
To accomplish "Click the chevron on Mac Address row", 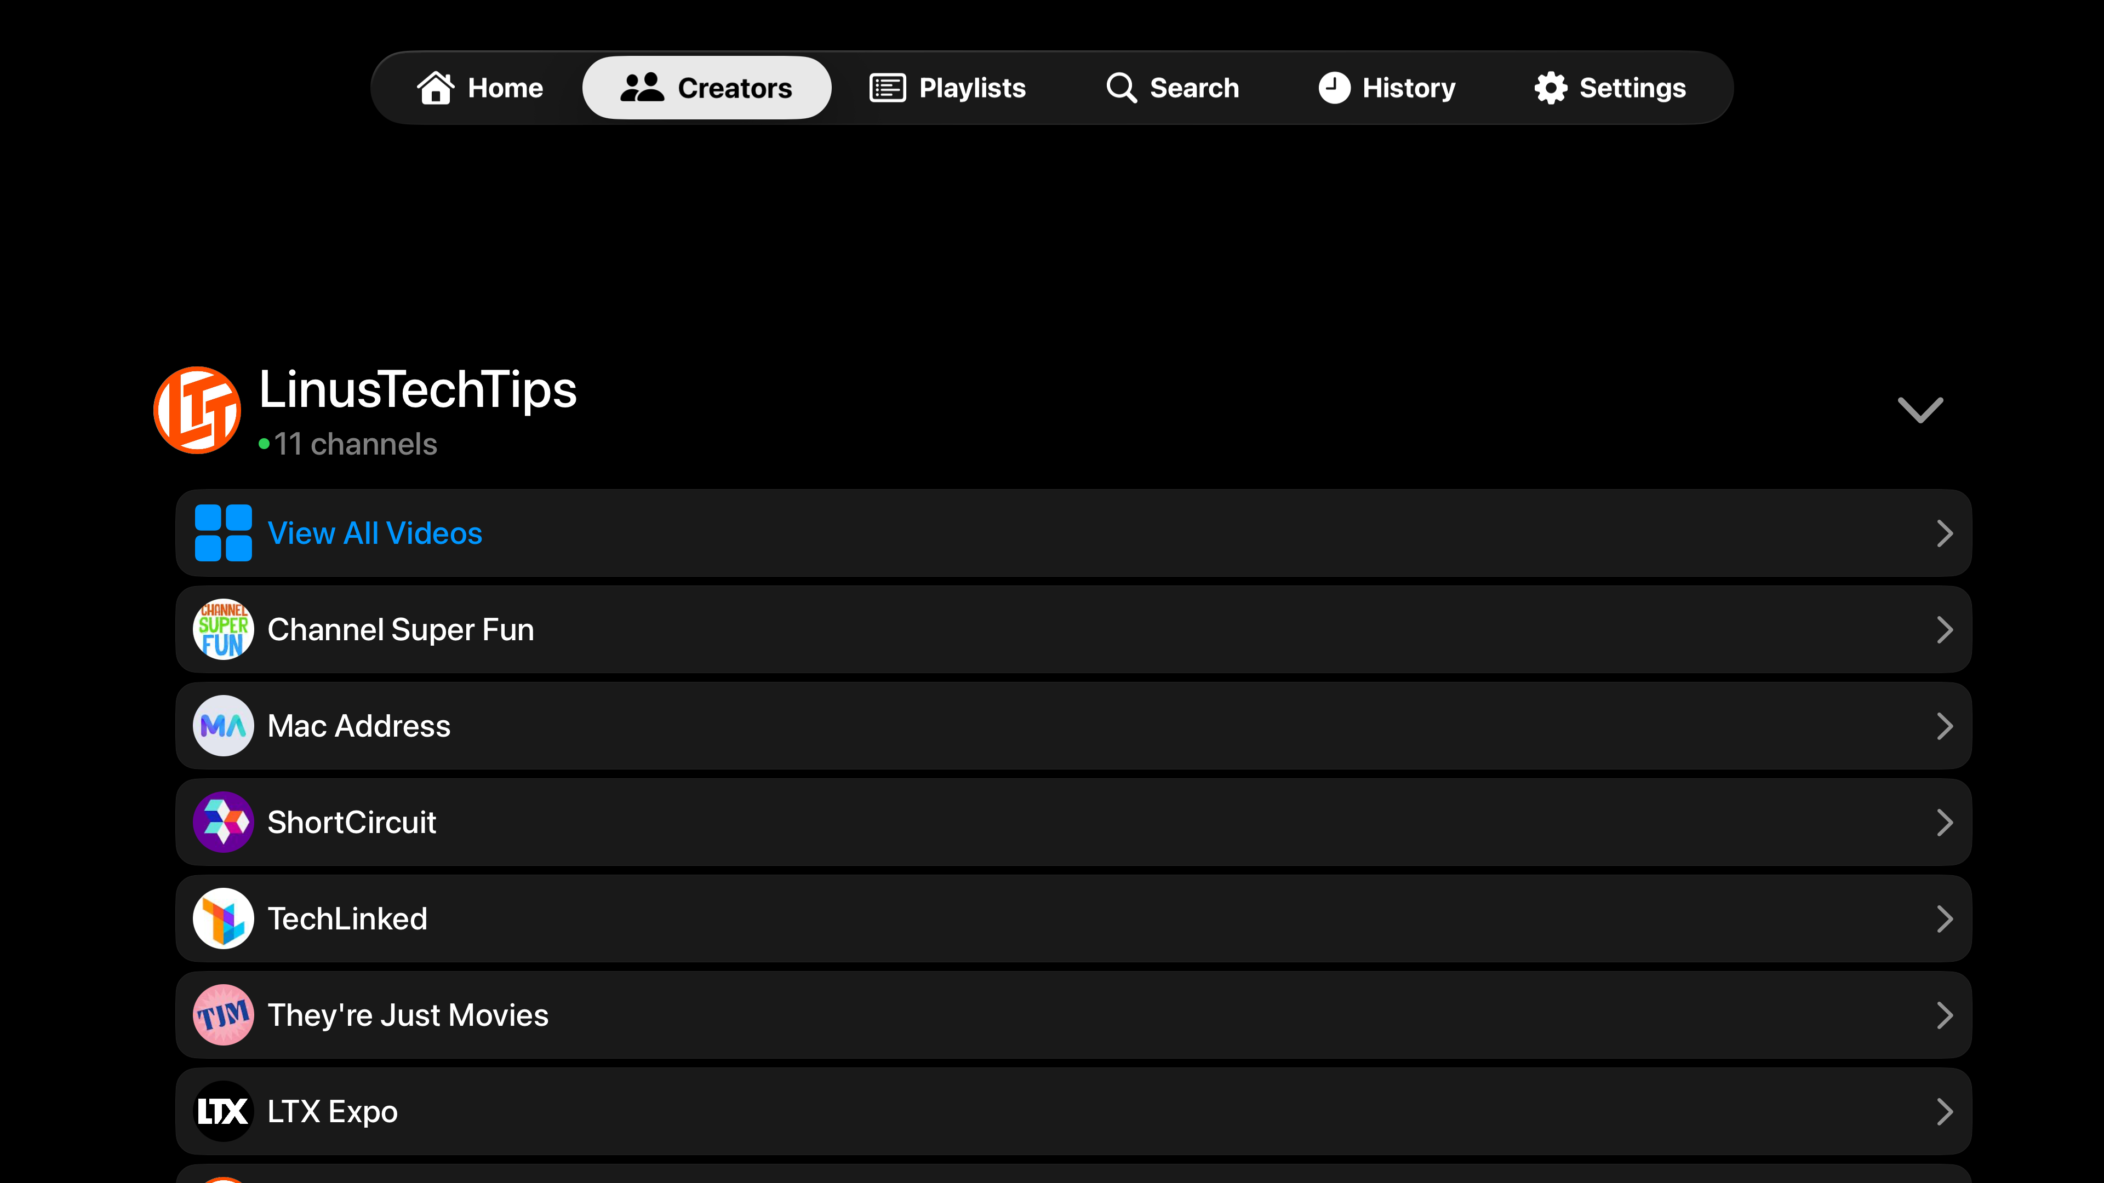I will tap(1945, 726).
